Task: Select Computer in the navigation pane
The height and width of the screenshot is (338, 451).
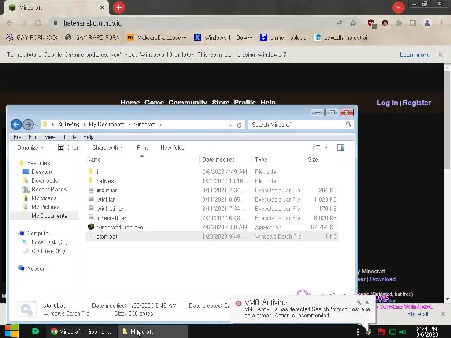Action: [39, 233]
